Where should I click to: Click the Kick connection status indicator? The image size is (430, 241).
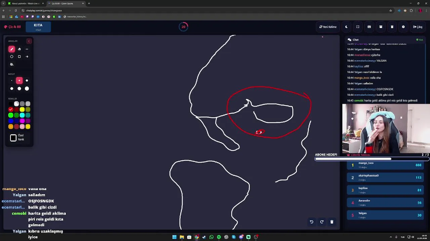click(x=420, y=40)
